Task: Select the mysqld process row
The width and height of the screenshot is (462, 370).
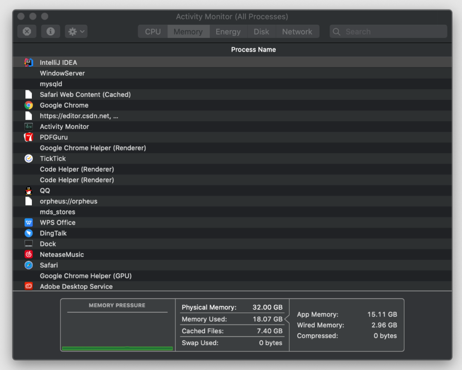Action: (232, 84)
